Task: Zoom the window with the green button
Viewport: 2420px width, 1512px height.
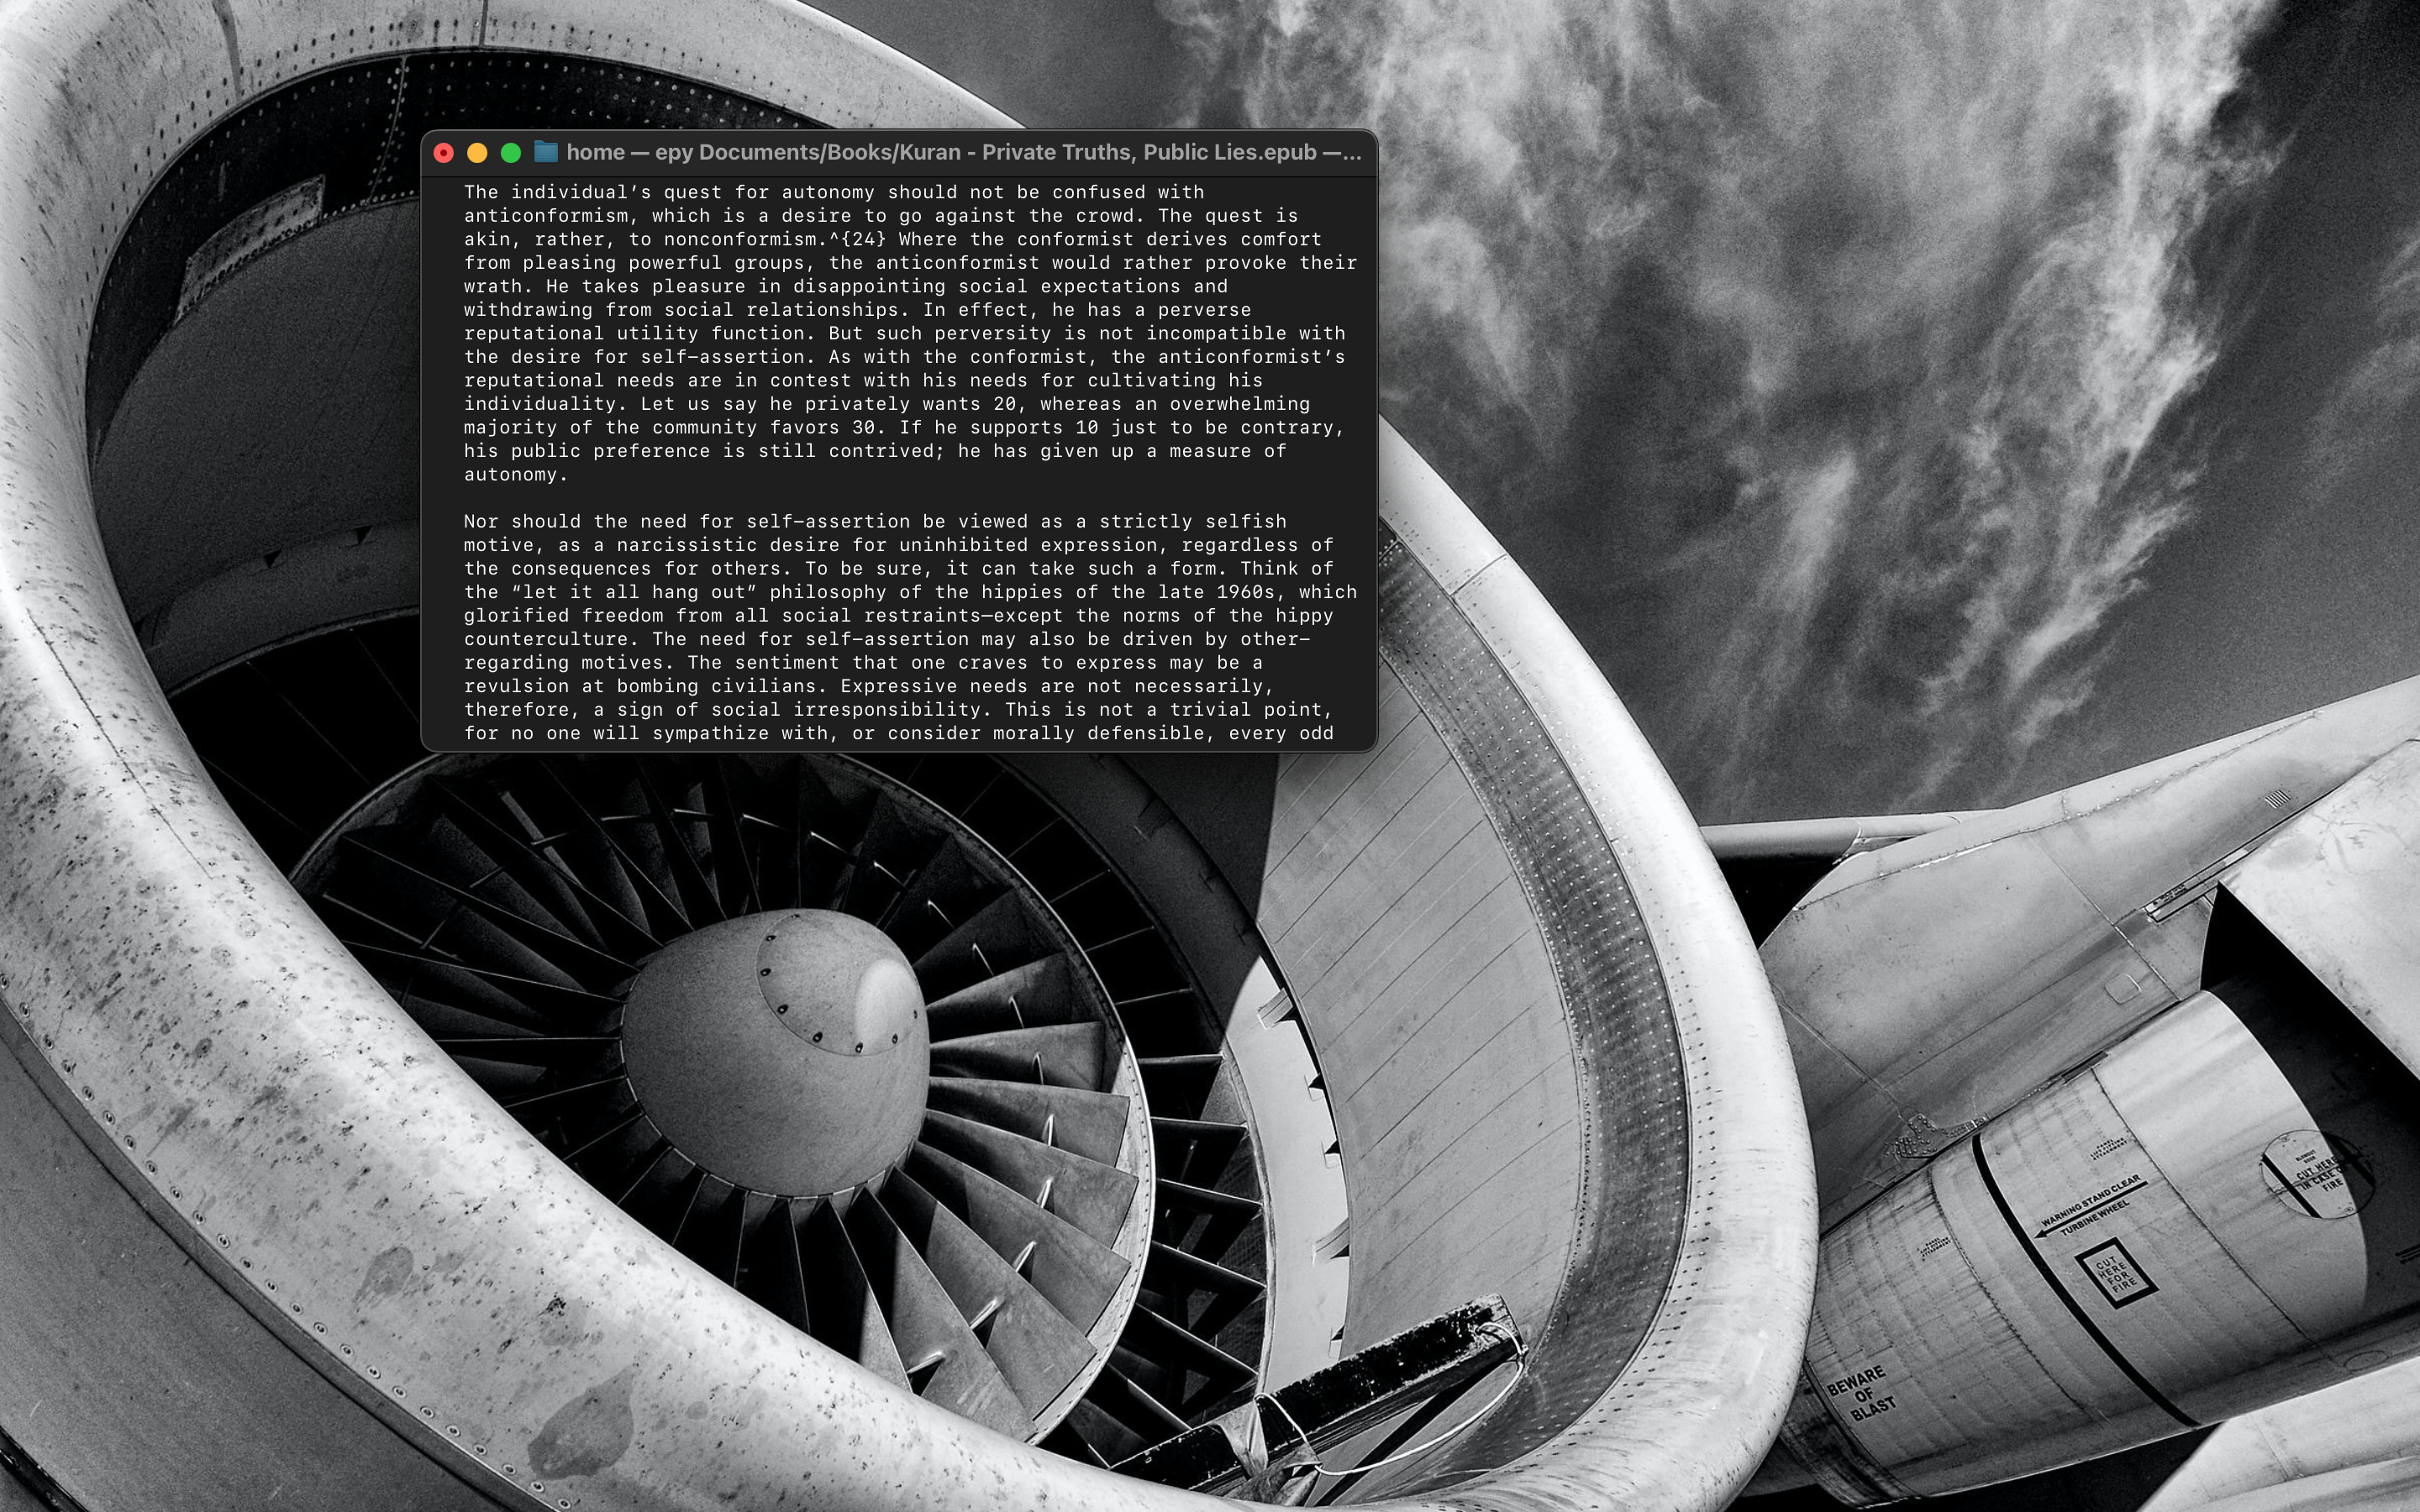Action: (511, 153)
